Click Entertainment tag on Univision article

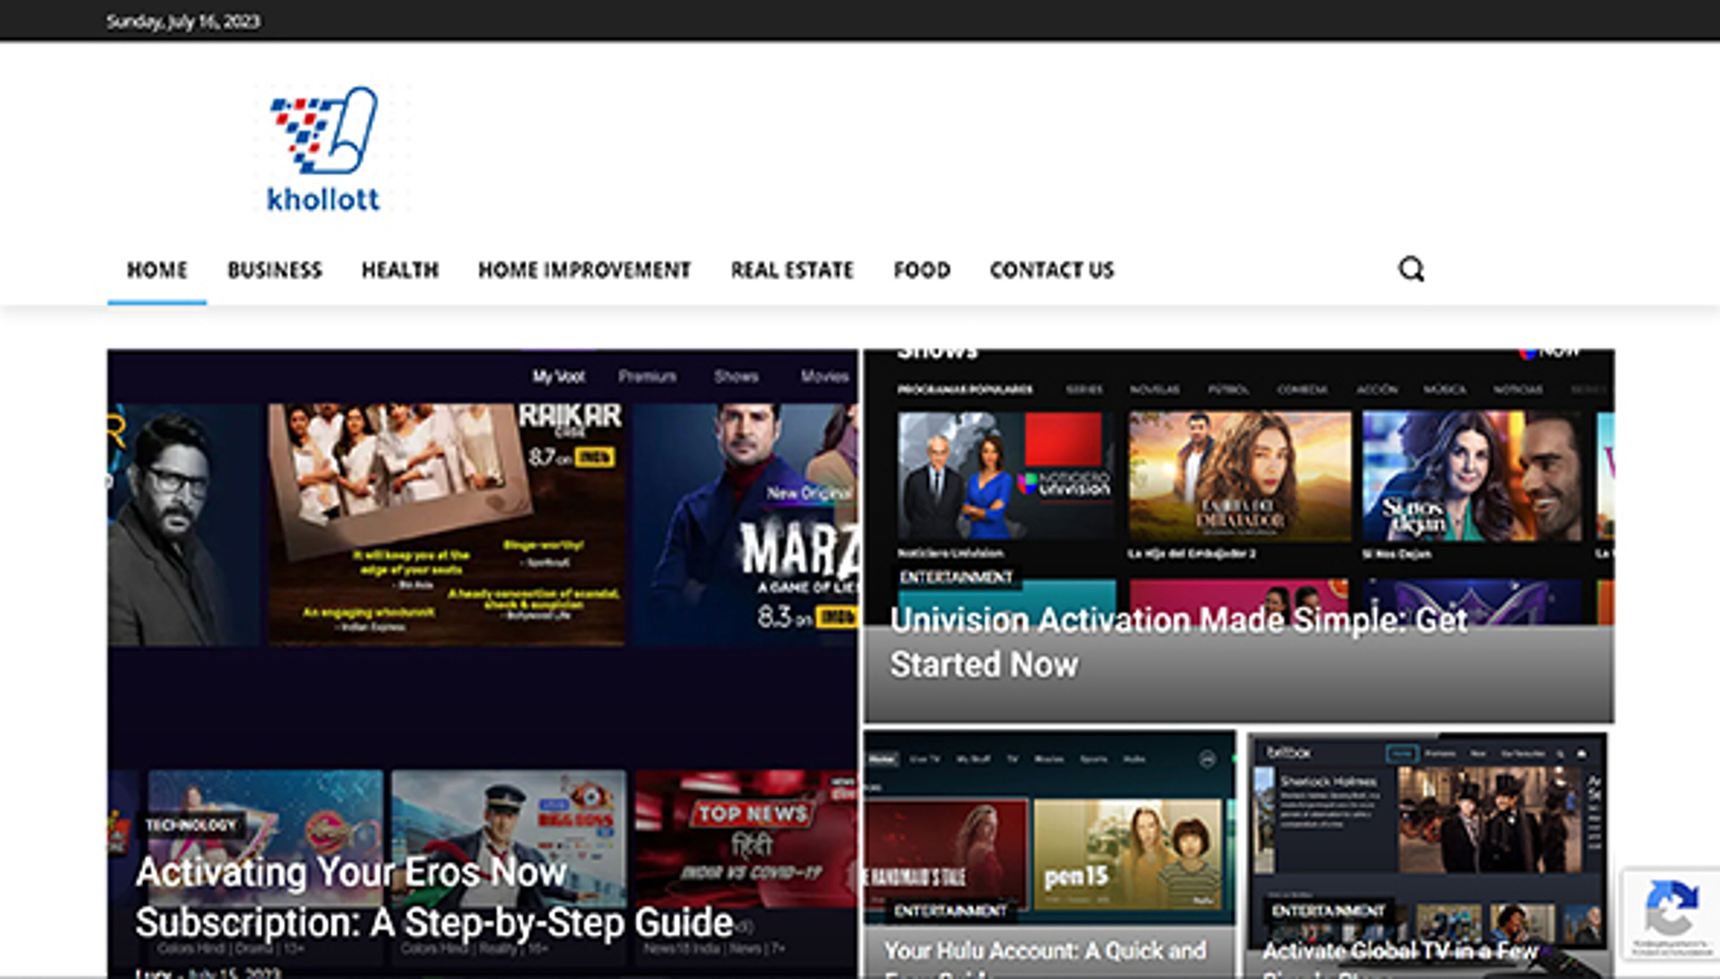[955, 577]
